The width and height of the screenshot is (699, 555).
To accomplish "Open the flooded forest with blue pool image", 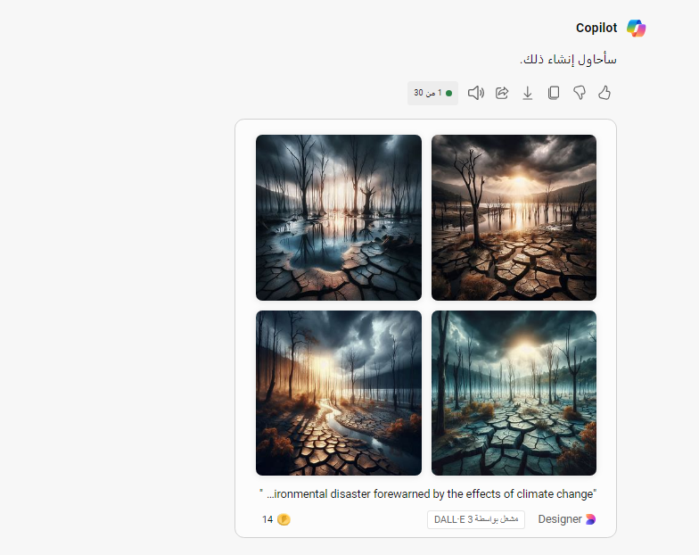I will click(x=339, y=218).
